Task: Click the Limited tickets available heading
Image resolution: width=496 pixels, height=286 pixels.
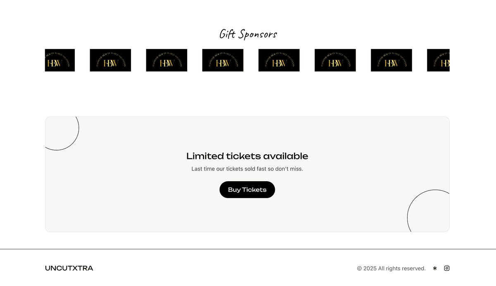Action: point(247,156)
